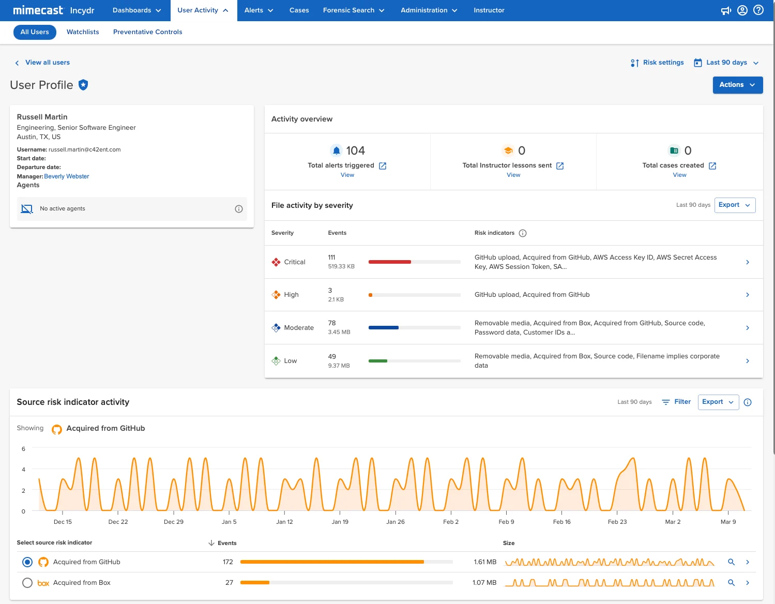The width and height of the screenshot is (775, 604).
Task: Click the Critical severity red progress bar
Action: click(390, 262)
